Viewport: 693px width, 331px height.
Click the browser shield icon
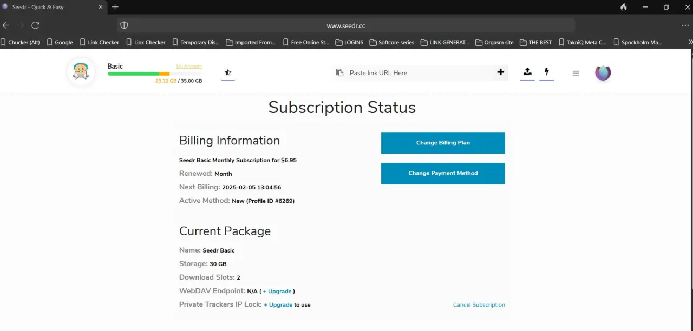pyautogui.click(x=124, y=25)
